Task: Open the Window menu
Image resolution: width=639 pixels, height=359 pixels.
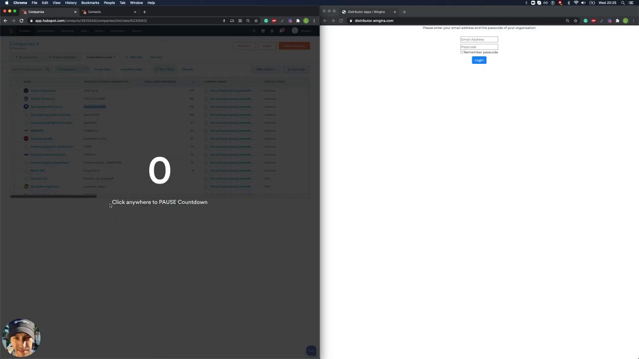Action: pos(136,2)
